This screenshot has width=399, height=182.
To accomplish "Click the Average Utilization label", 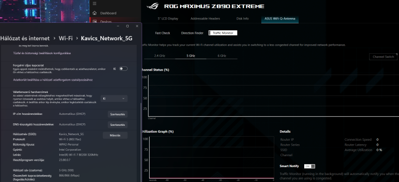I will pyautogui.click(x=358, y=150).
